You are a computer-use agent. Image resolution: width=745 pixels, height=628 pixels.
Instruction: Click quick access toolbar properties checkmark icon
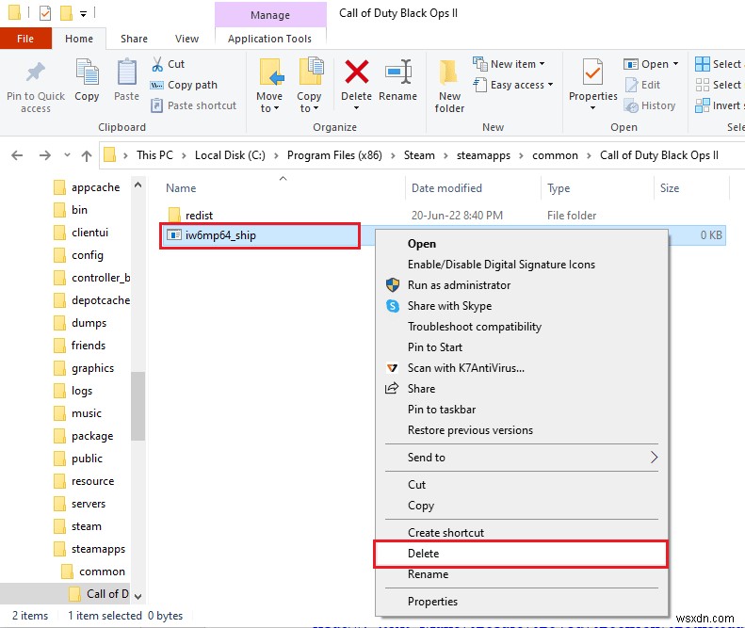coord(45,13)
